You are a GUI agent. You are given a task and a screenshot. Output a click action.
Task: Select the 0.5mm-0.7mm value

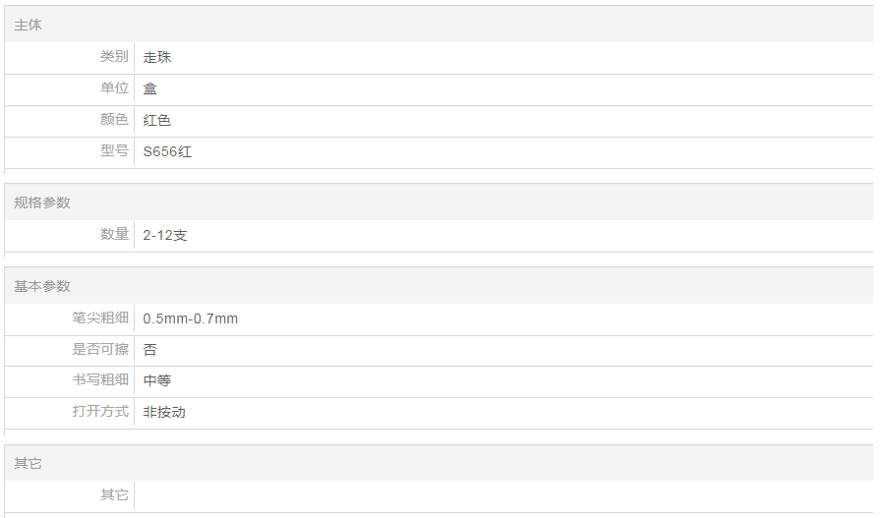[x=190, y=318]
